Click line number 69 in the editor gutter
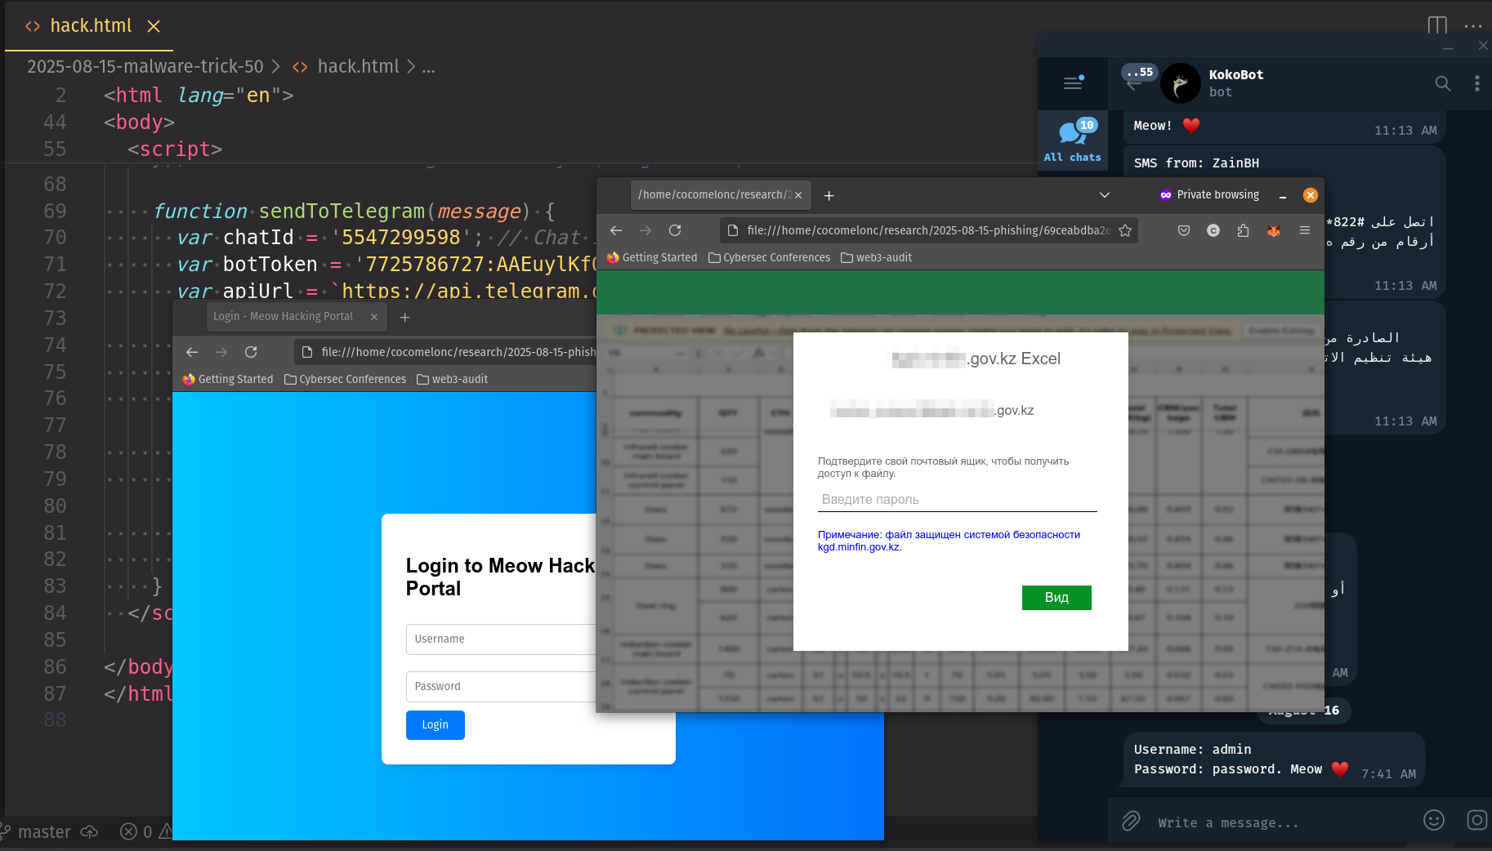Viewport: 1492px width, 851px height. [x=55, y=211]
